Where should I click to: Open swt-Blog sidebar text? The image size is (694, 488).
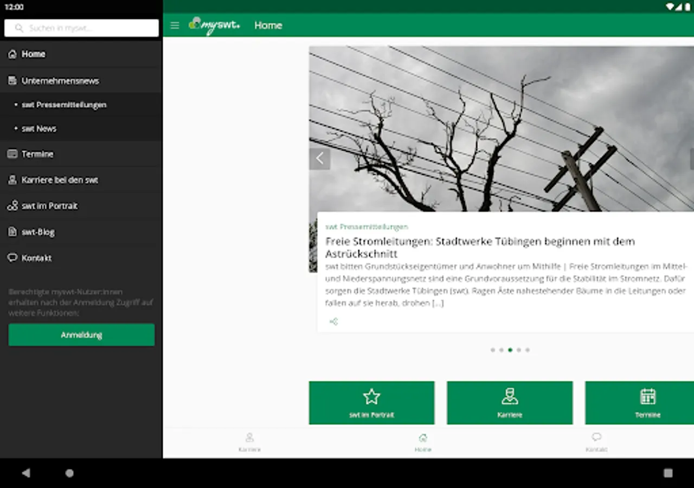pos(38,232)
